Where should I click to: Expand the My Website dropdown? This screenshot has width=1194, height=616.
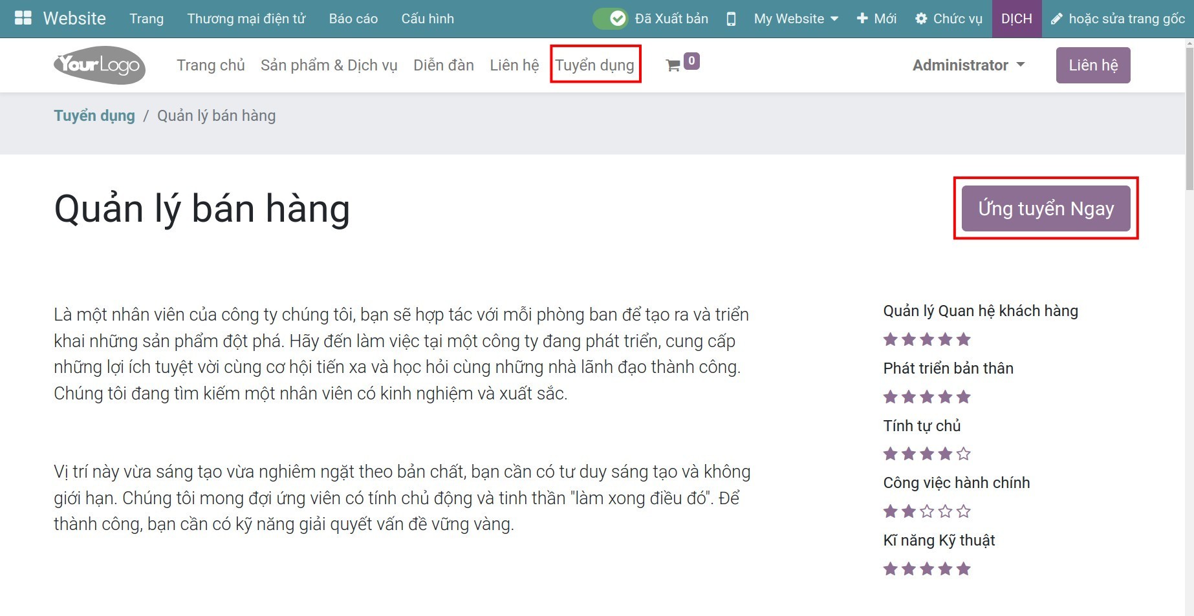(x=796, y=19)
